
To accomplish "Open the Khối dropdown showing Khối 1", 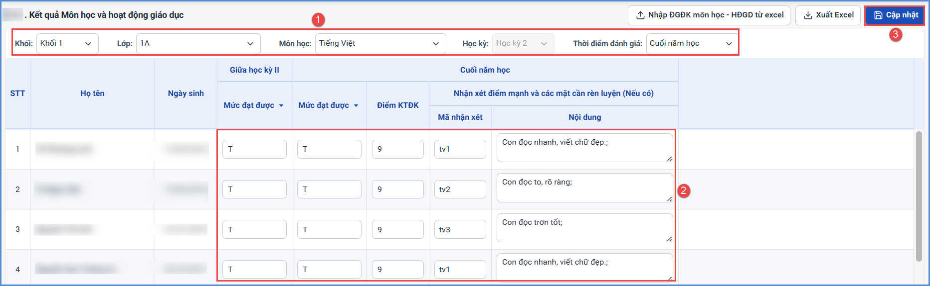I will [67, 43].
